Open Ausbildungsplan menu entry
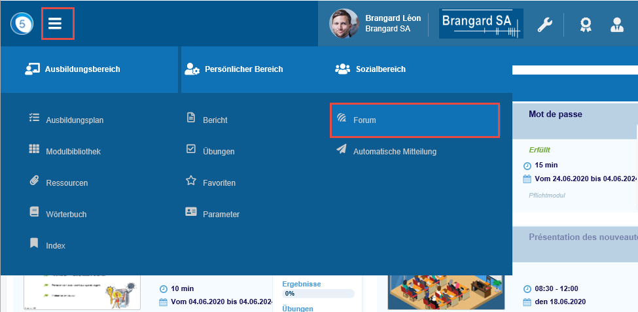The image size is (638, 312). 74,120
